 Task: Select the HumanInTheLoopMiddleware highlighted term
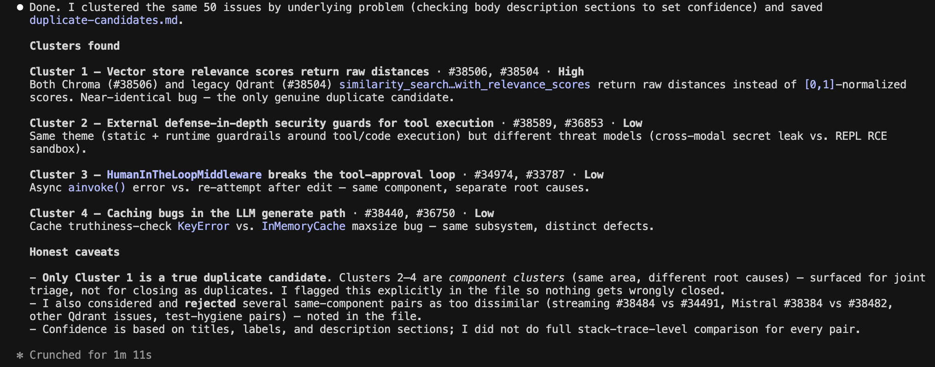tap(184, 175)
